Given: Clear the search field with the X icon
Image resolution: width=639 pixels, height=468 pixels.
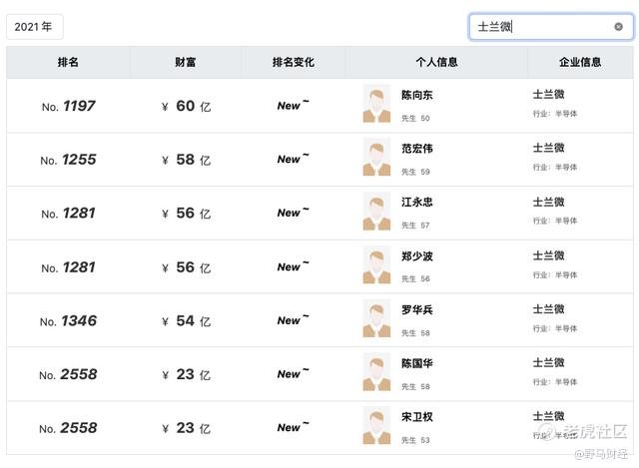Looking at the screenshot, I should click(618, 27).
